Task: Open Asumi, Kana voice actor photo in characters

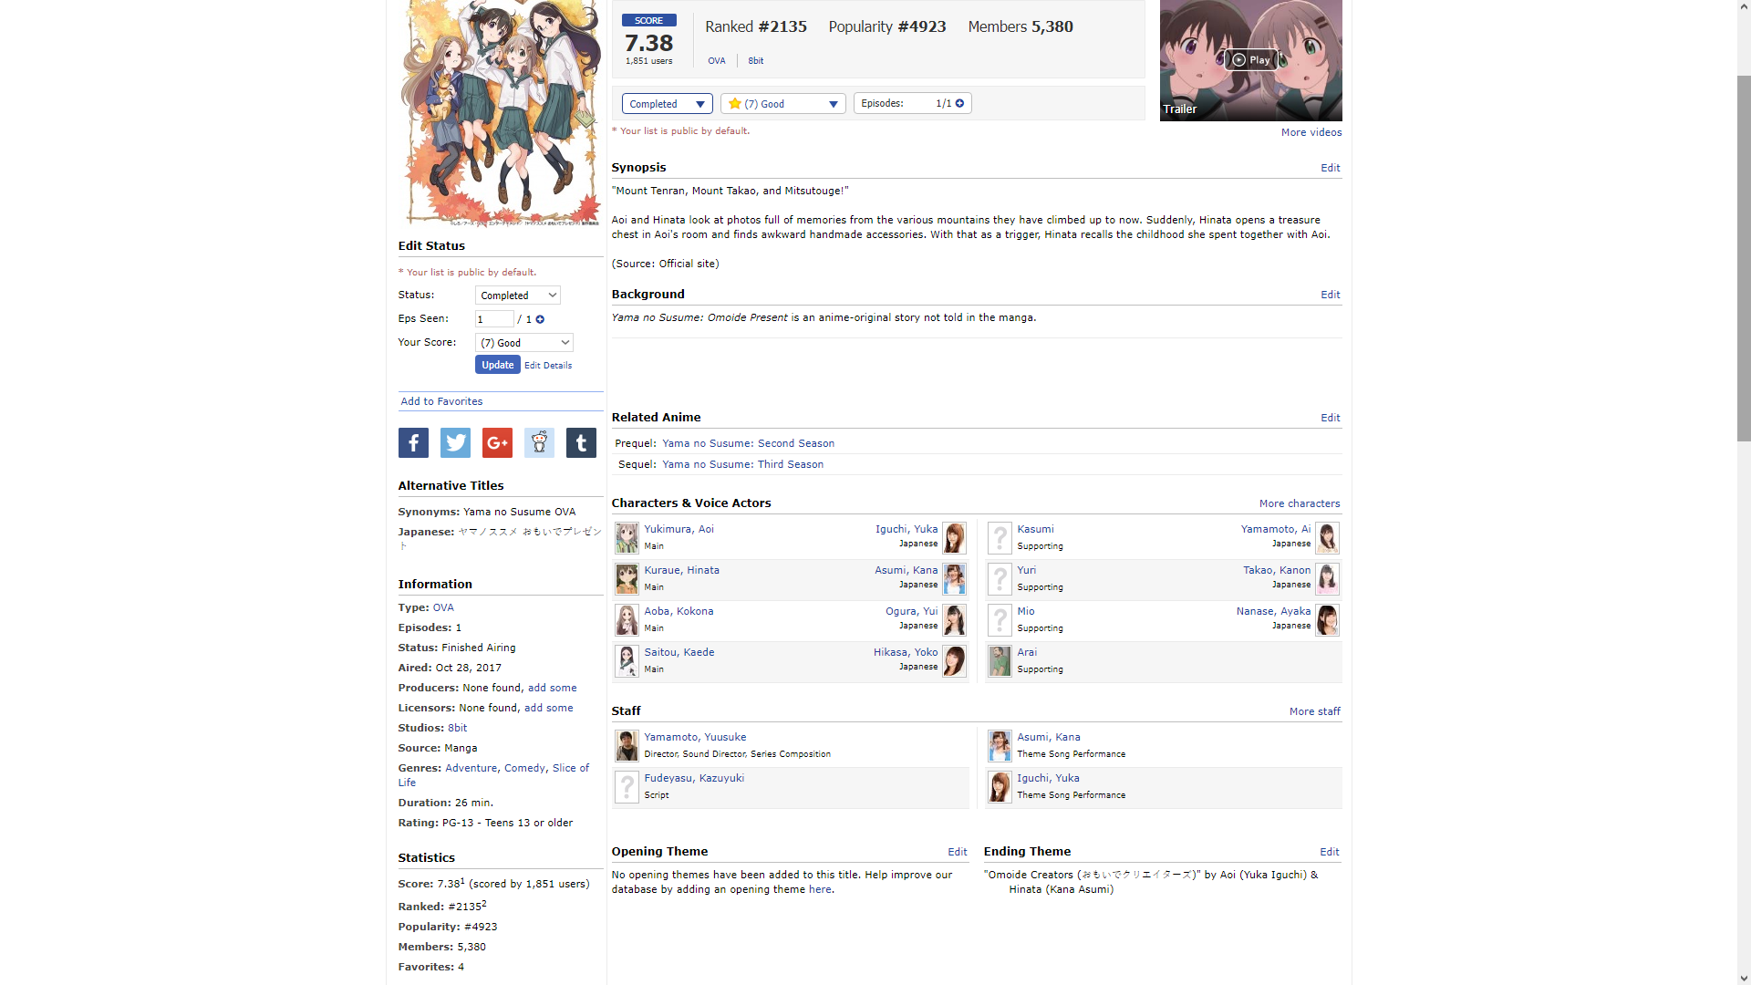Action: [x=954, y=579]
